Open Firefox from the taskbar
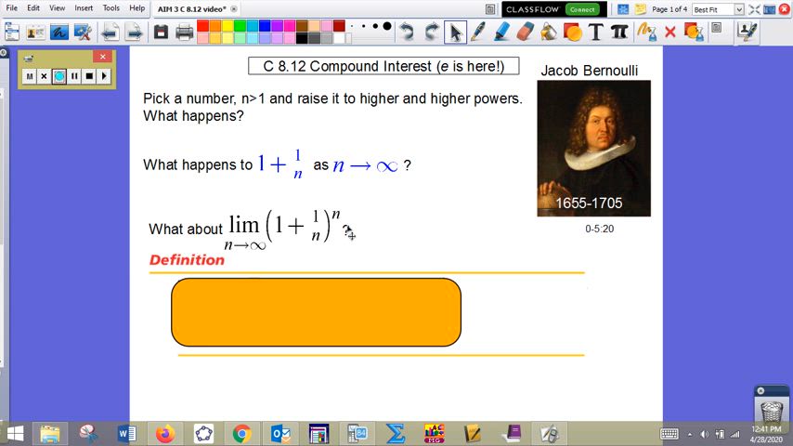The image size is (793, 446). [x=165, y=434]
